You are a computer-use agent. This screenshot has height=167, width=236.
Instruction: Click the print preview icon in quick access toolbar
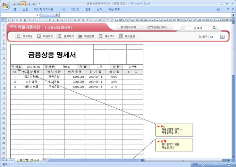click(14, 4)
